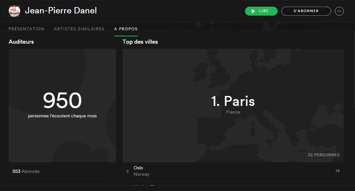Click the "personnes l'écoutent chaque mois" text
This screenshot has width=355, height=191.
pyautogui.click(x=62, y=116)
